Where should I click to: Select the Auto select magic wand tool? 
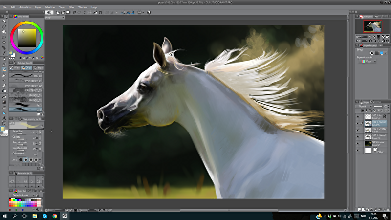4,43
